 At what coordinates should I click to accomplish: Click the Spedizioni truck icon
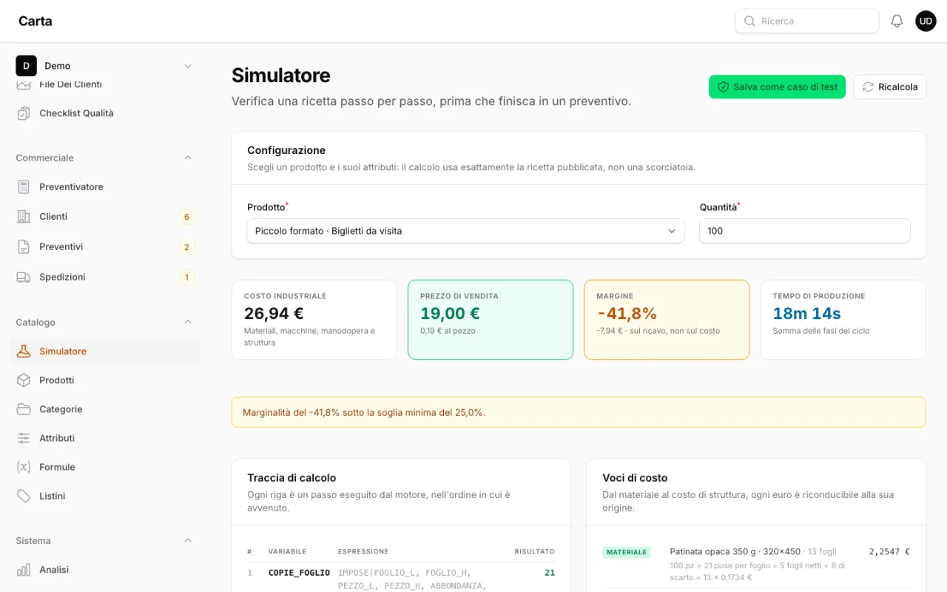pyautogui.click(x=24, y=277)
